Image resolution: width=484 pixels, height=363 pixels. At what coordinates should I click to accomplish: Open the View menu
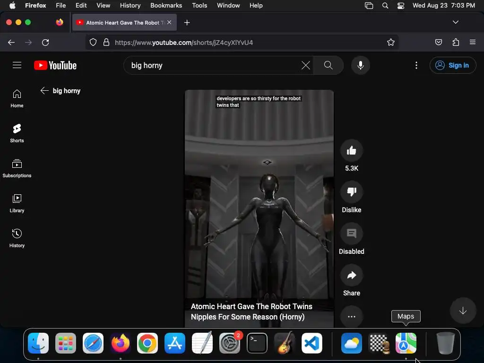click(x=103, y=5)
